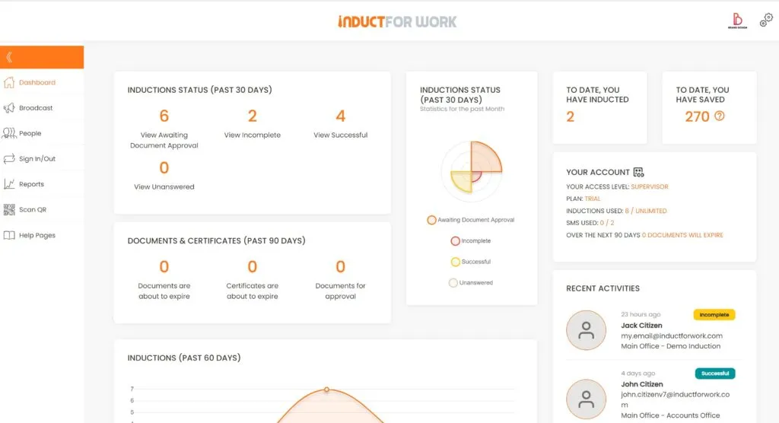Click Jack Citizen's avatar icon
The height and width of the screenshot is (423, 779).
(x=587, y=330)
